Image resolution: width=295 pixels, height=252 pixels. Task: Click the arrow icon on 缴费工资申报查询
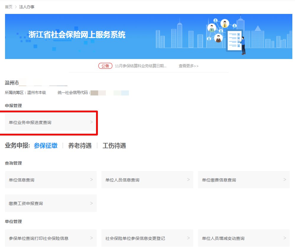pyautogui.click(x=91, y=203)
